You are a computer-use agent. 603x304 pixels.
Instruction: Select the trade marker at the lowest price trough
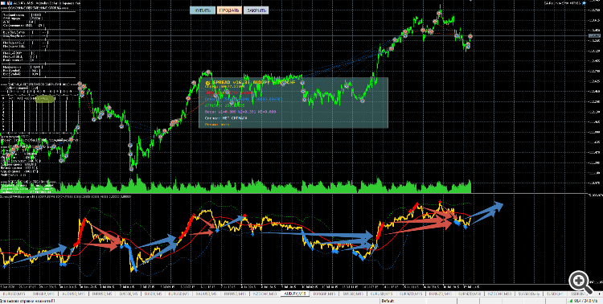pos(131,168)
